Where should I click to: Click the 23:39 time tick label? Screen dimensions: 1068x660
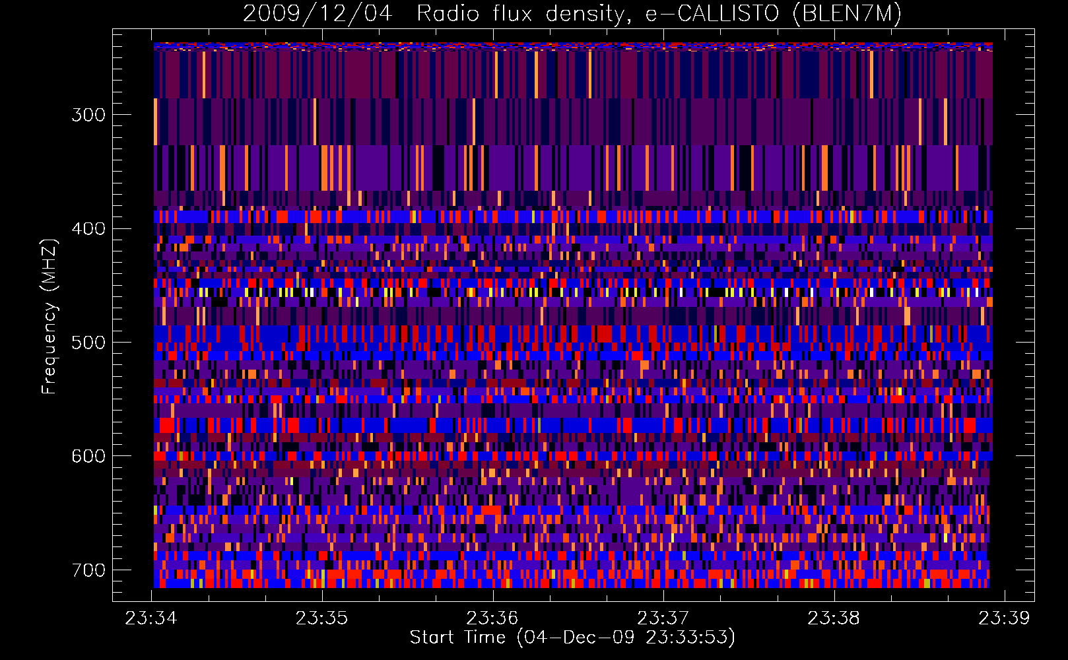click(1004, 618)
